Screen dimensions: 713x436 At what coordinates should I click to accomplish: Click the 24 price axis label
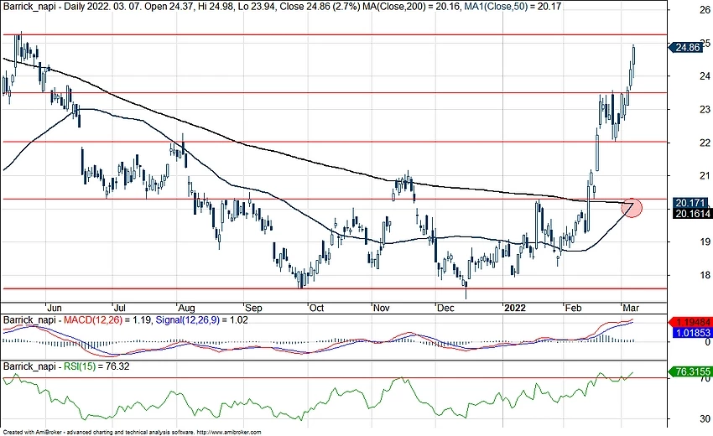point(705,76)
